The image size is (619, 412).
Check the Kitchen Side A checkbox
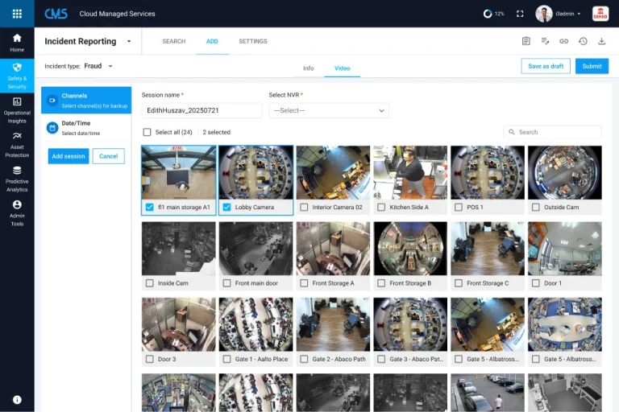tap(381, 207)
